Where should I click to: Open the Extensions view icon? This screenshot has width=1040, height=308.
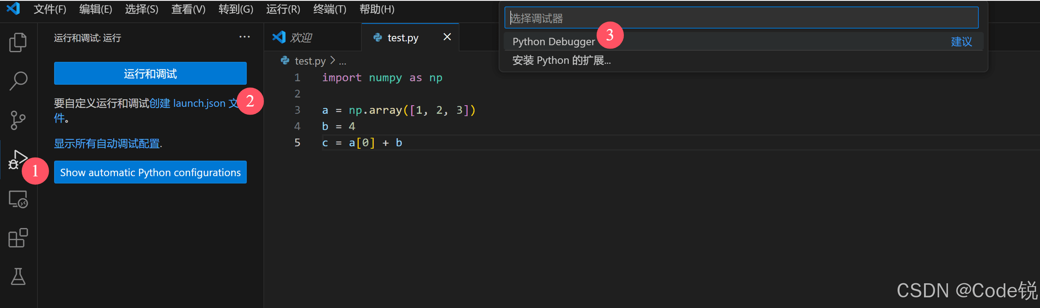click(x=18, y=238)
